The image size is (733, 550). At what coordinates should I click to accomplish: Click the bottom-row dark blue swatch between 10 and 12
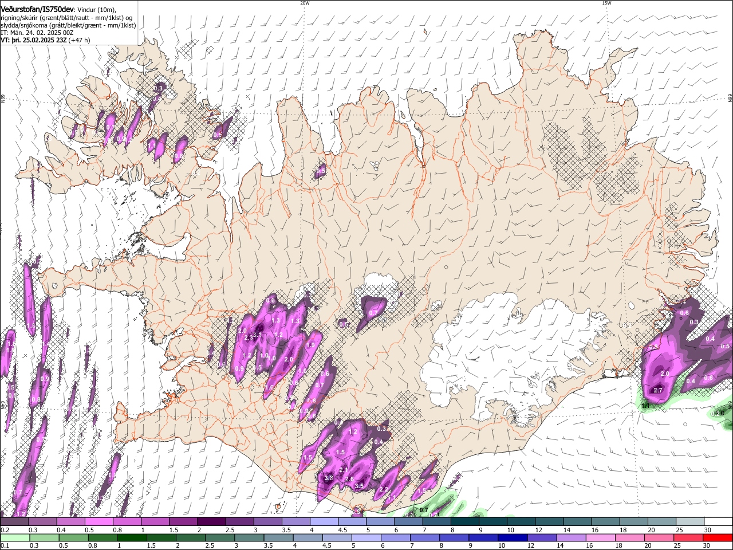coord(513,538)
